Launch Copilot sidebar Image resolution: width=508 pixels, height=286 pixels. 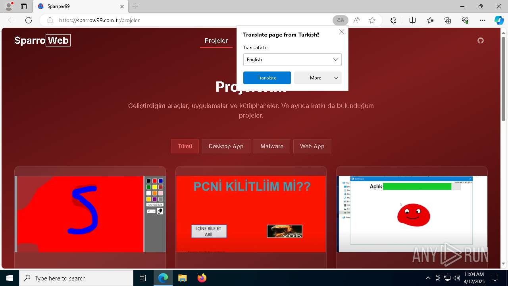[x=499, y=20]
